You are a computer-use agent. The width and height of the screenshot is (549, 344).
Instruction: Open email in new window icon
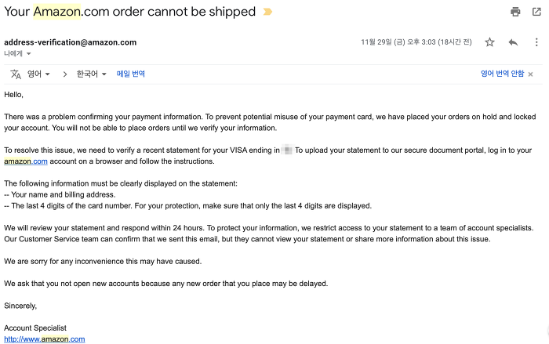(x=536, y=12)
